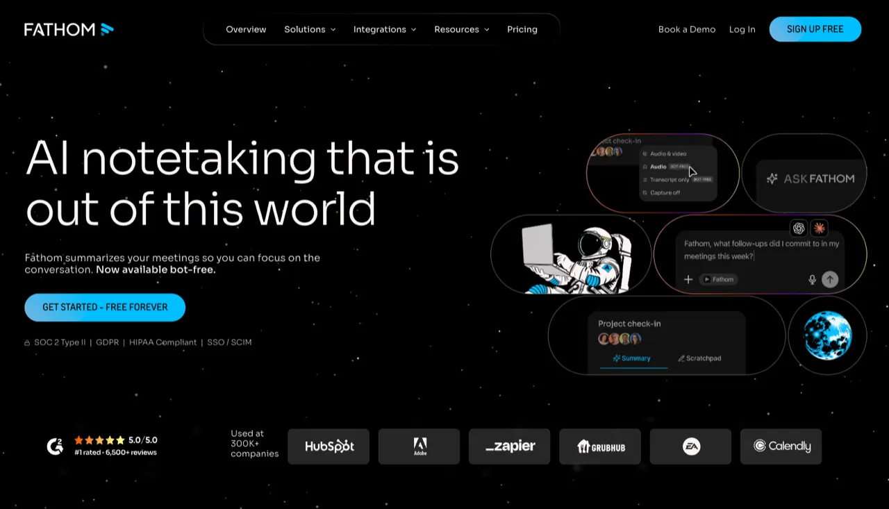Screen dimensions: 889x509
Task: Open the Summary tab
Action: 632,358
